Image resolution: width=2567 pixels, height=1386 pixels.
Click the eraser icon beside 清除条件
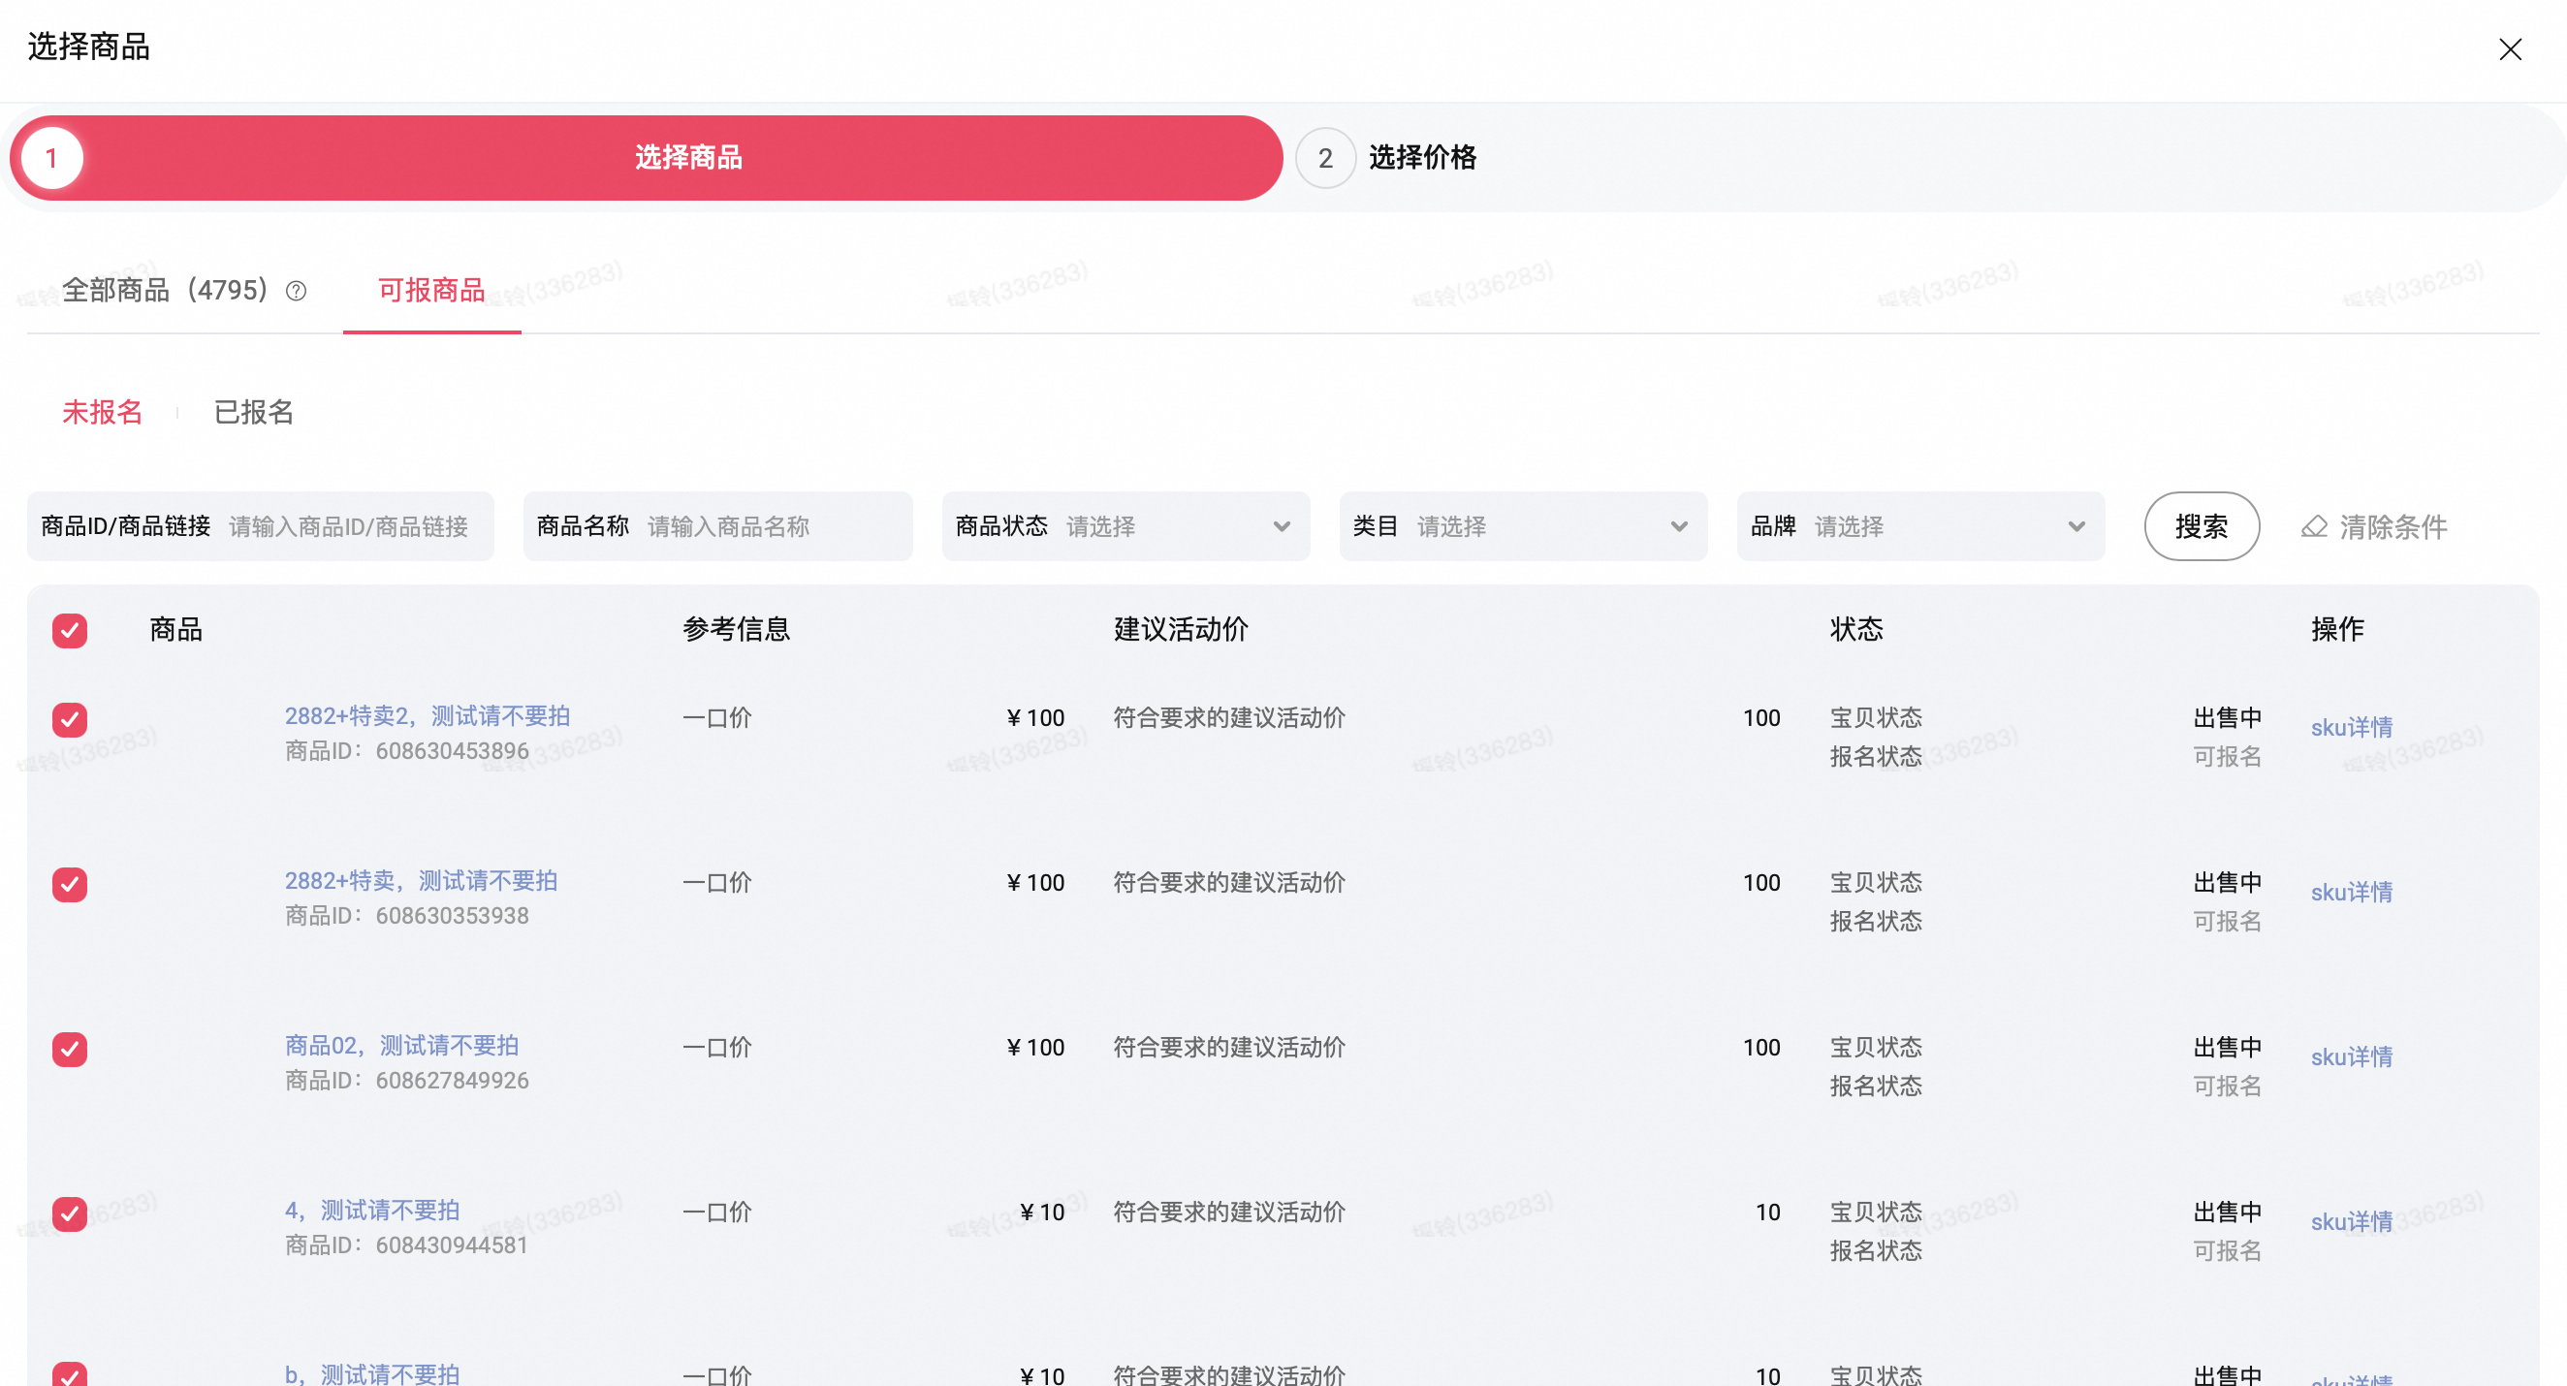[2314, 526]
